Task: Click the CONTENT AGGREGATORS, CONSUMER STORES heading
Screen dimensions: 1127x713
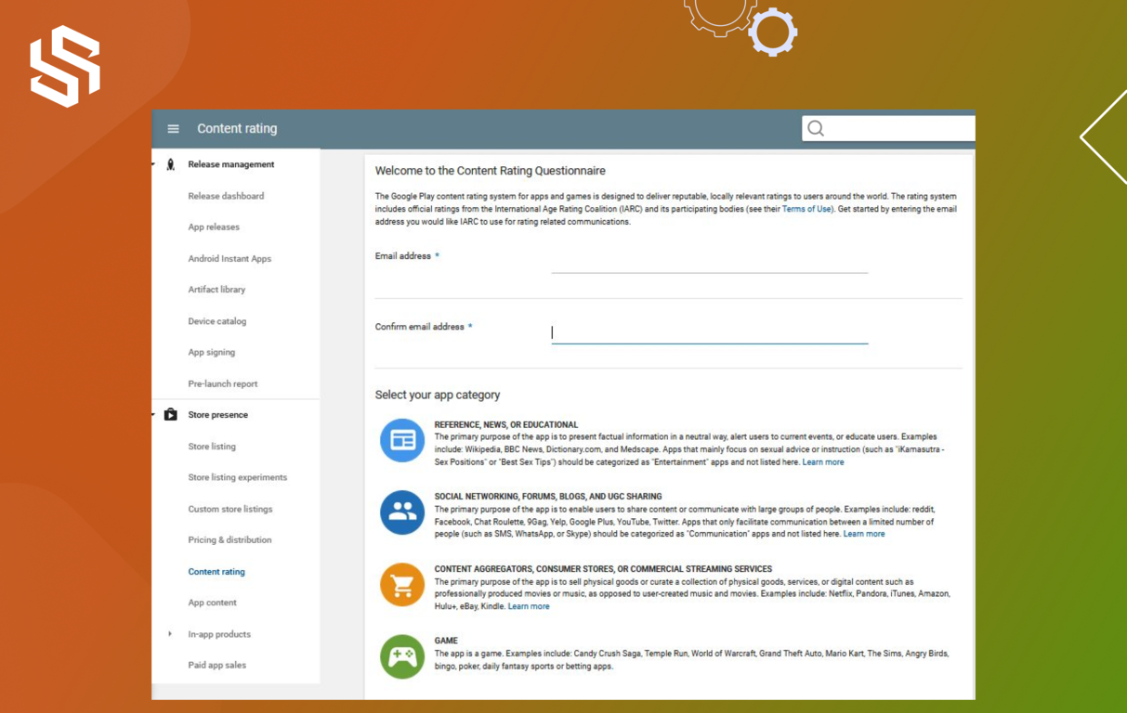Action: point(603,569)
